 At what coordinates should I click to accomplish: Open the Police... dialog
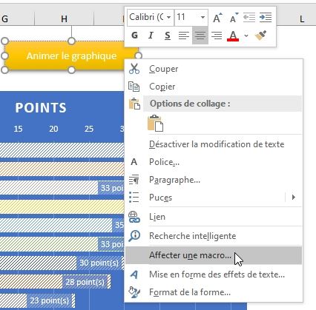coord(214,162)
